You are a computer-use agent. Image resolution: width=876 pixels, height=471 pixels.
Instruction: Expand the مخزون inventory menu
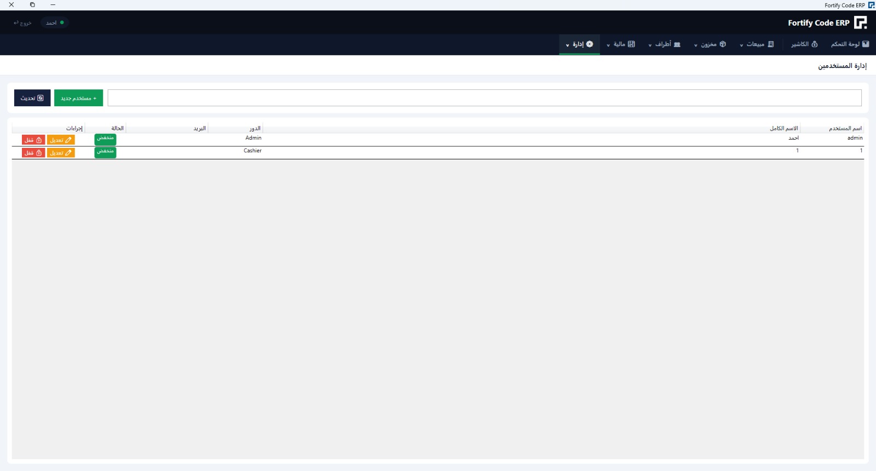click(710, 44)
